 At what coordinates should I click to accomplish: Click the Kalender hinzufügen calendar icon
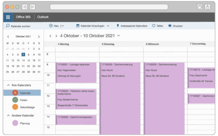pyautogui.click(x=78, y=26)
